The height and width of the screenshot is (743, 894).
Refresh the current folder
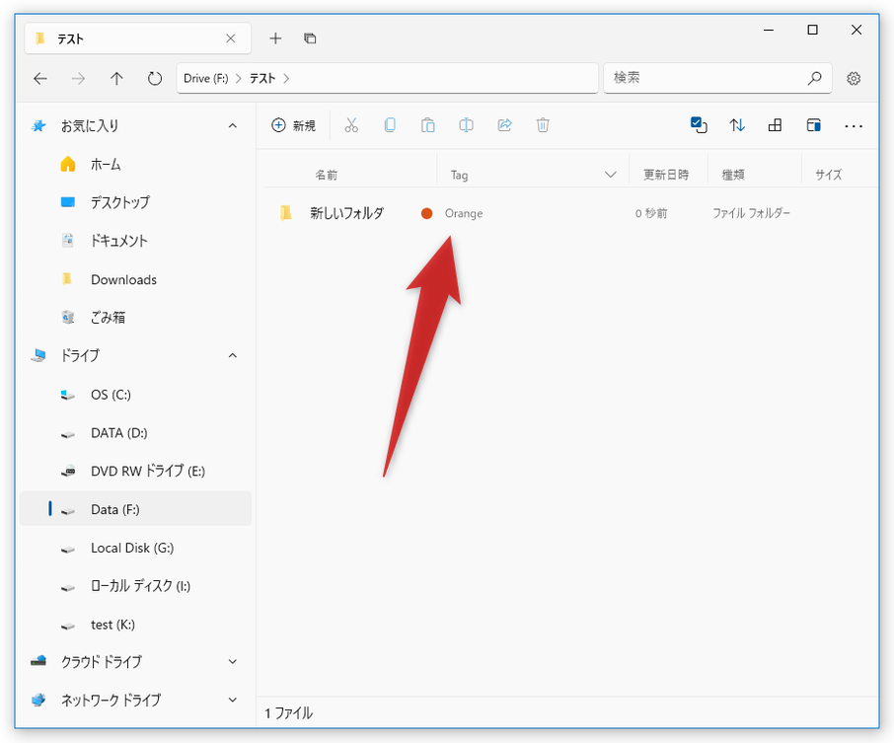coord(155,79)
